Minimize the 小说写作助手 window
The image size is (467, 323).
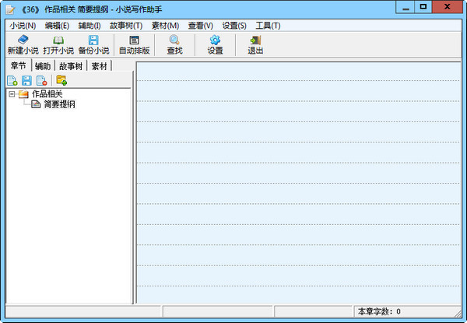[405, 7]
